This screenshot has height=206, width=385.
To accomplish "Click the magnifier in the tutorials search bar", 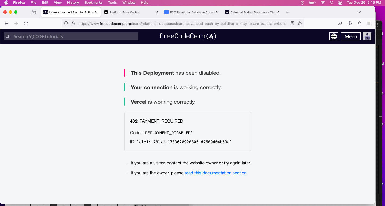I will point(7,36).
